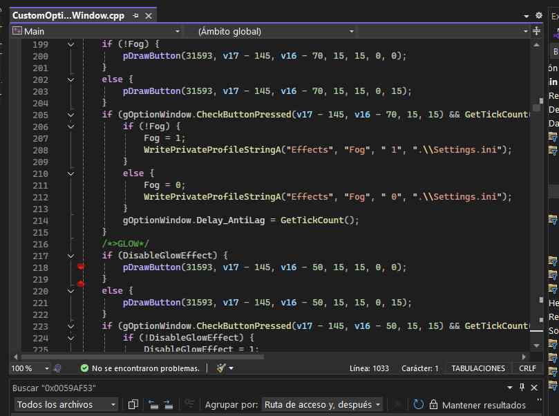Collapse the if block at line 224

point(70,339)
